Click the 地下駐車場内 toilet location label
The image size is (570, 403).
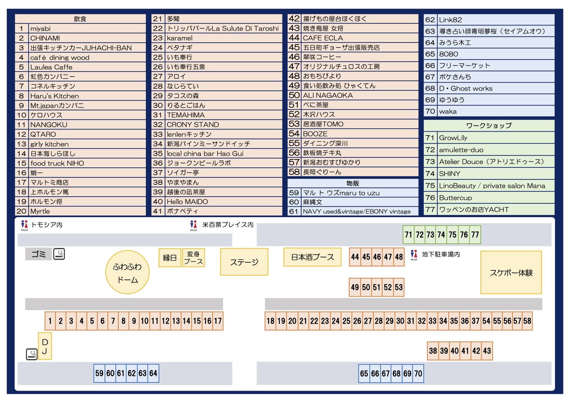441,254
